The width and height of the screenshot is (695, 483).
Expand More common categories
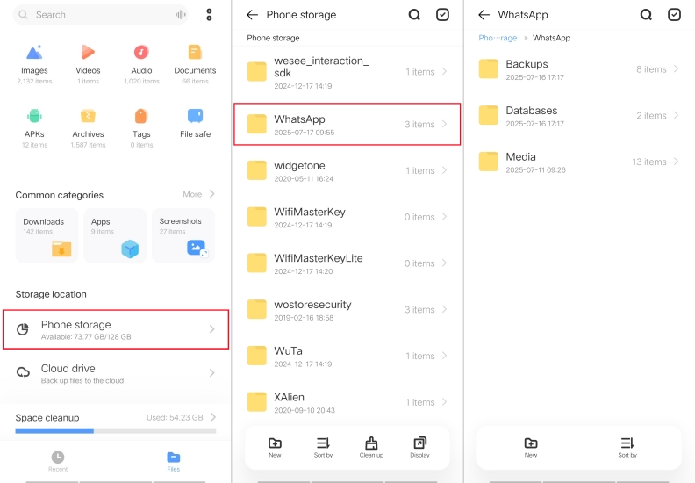(x=198, y=194)
